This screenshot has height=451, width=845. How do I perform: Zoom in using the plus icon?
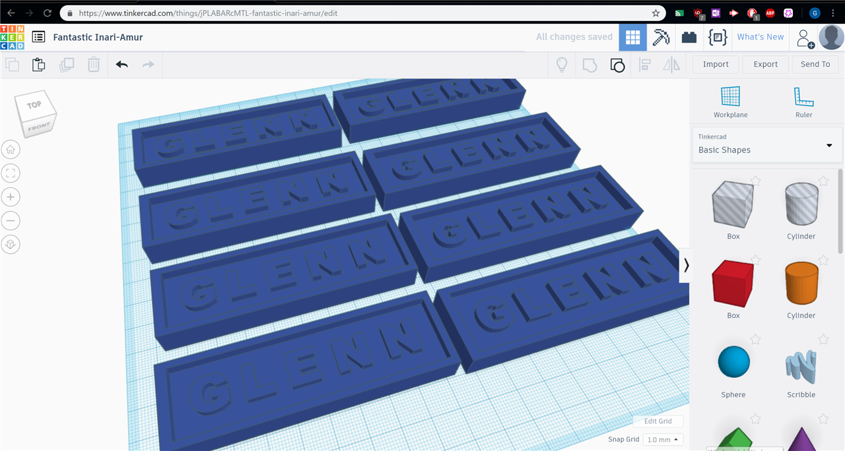pyautogui.click(x=11, y=197)
